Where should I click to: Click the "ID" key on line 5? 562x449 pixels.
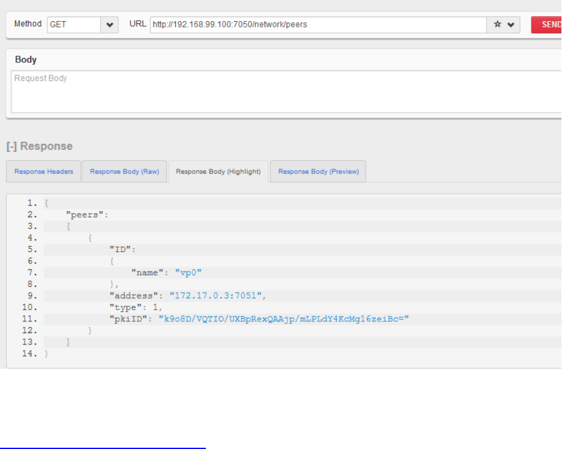(120, 249)
